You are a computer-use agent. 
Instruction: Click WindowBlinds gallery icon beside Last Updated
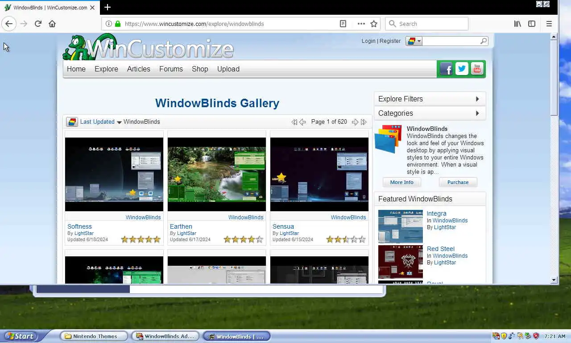point(72,121)
